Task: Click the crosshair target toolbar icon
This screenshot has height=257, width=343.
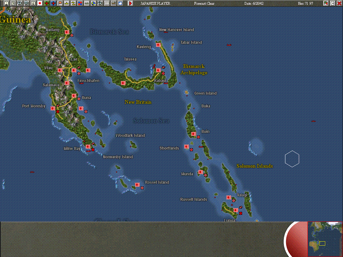Action: point(100,3)
